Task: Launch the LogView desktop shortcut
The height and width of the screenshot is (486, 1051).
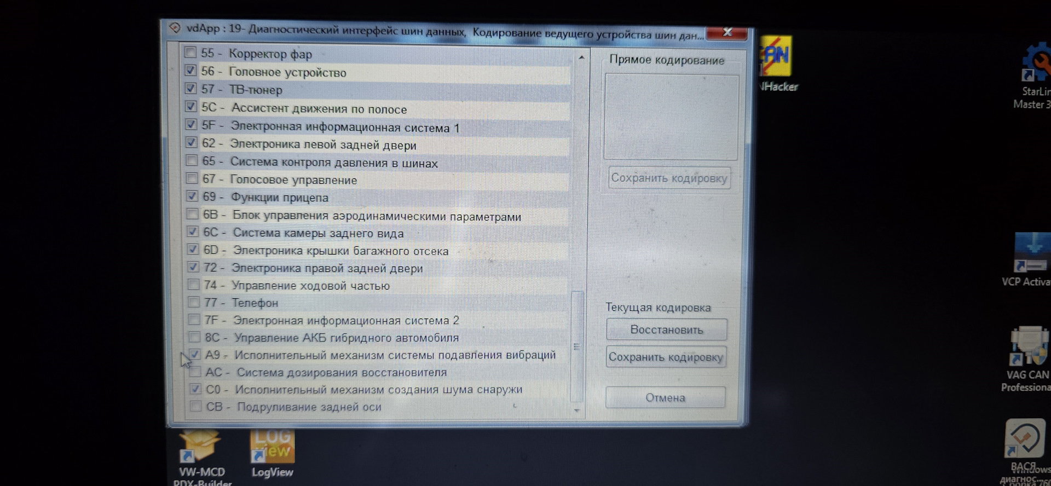Action: (273, 453)
